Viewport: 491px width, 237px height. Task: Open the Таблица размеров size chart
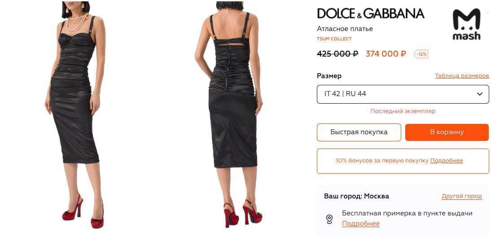tap(461, 76)
